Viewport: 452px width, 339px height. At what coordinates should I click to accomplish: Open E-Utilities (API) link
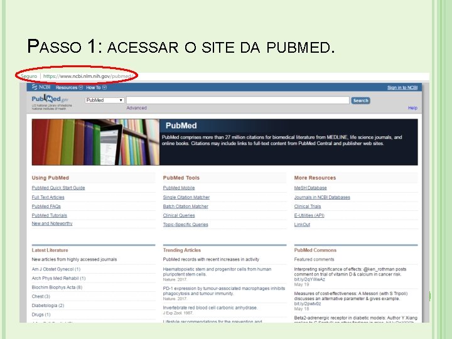(309, 215)
